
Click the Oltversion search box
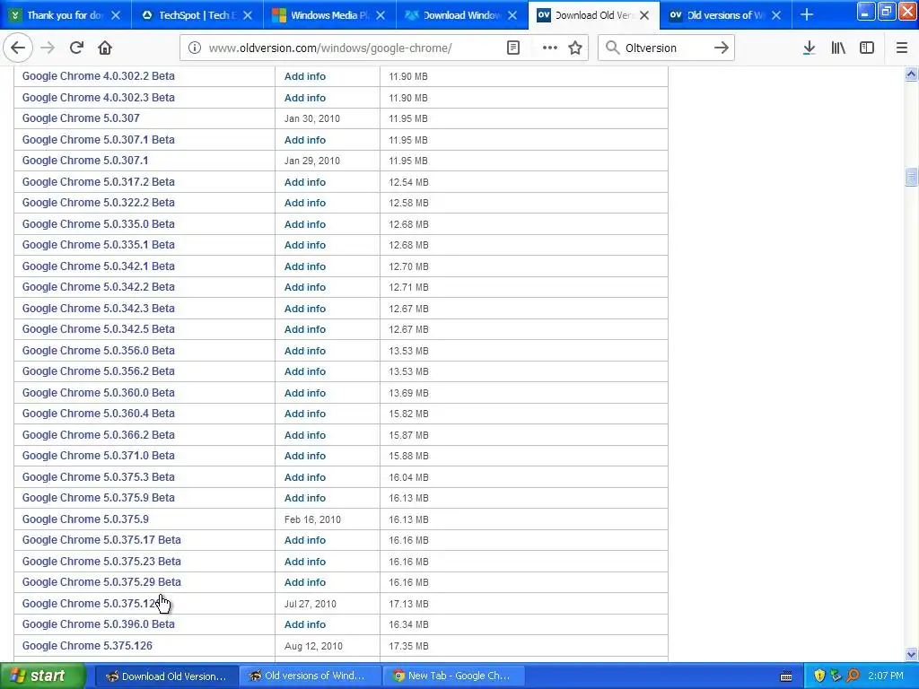tap(665, 48)
